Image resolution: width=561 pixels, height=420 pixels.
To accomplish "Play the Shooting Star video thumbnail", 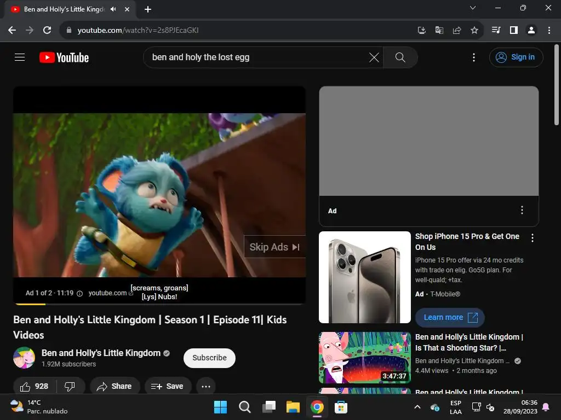I will pos(364,358).
